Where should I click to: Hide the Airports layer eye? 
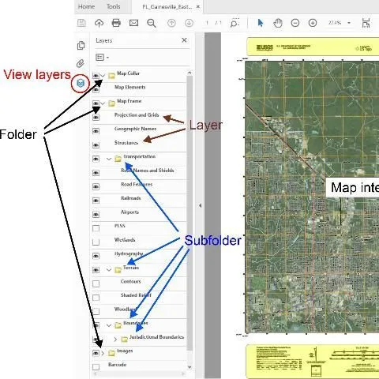click(x=96, y=215)
